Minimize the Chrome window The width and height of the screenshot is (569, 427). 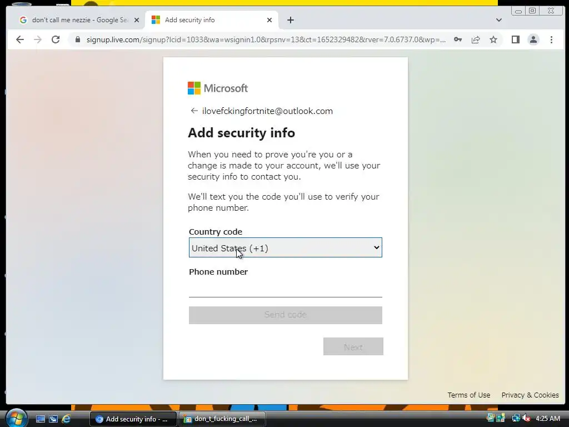click(x=518, y=11)
